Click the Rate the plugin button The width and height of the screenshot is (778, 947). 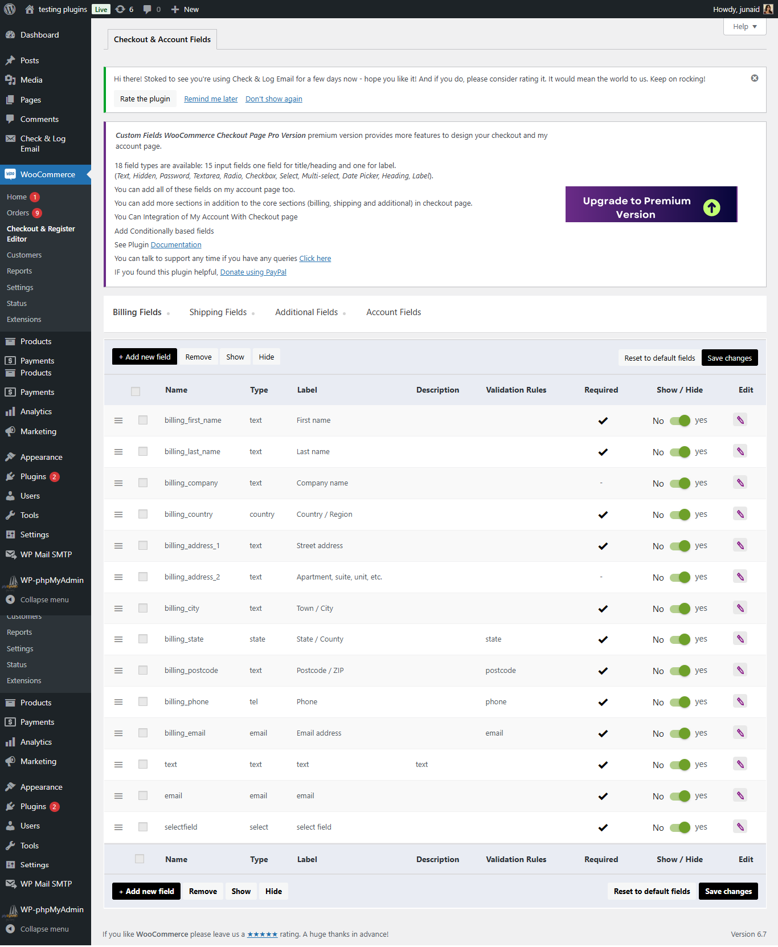(x=145, y=99)
